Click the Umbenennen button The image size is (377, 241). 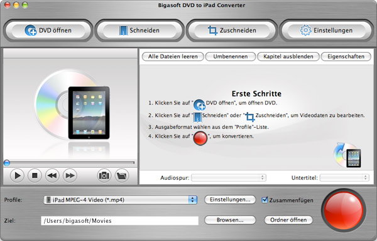pyautogui.click(x=231, y=56)
